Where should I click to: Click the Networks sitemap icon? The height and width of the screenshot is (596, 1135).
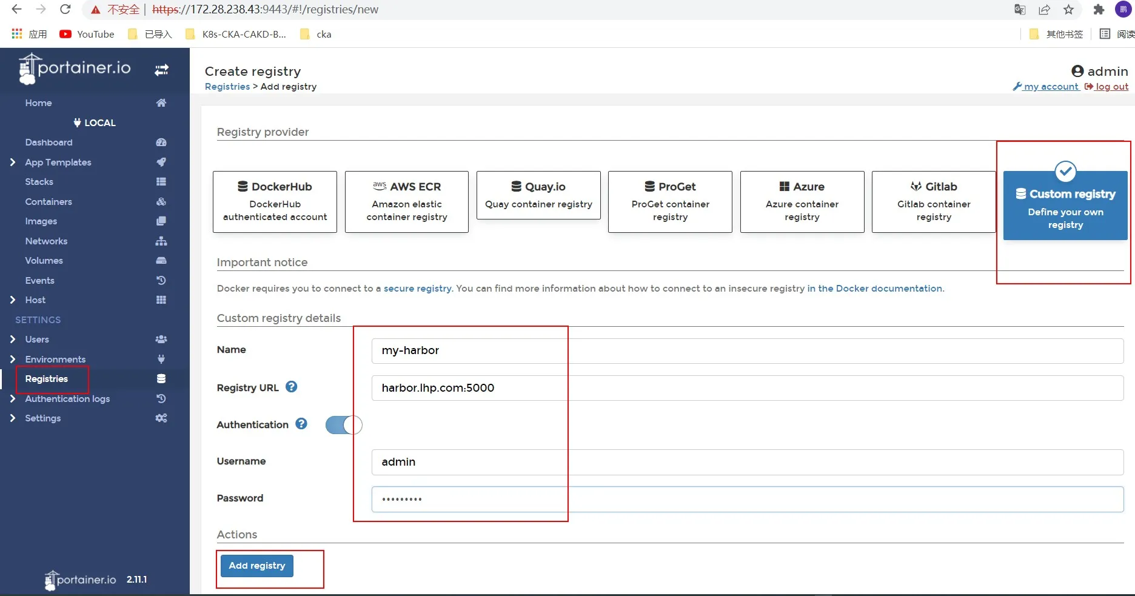161,241
